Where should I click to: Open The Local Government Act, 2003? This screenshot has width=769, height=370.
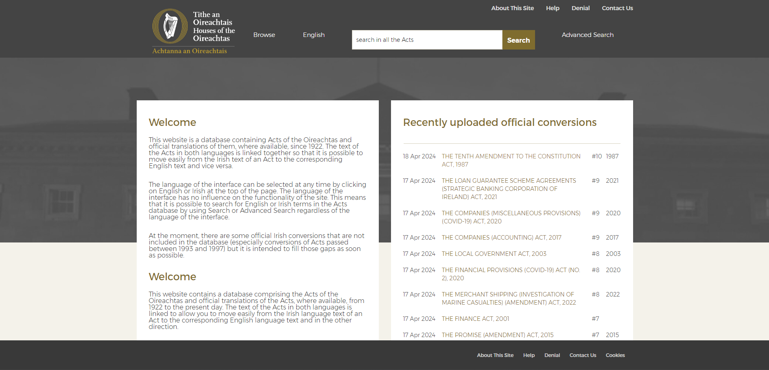[x=494, y=254]
